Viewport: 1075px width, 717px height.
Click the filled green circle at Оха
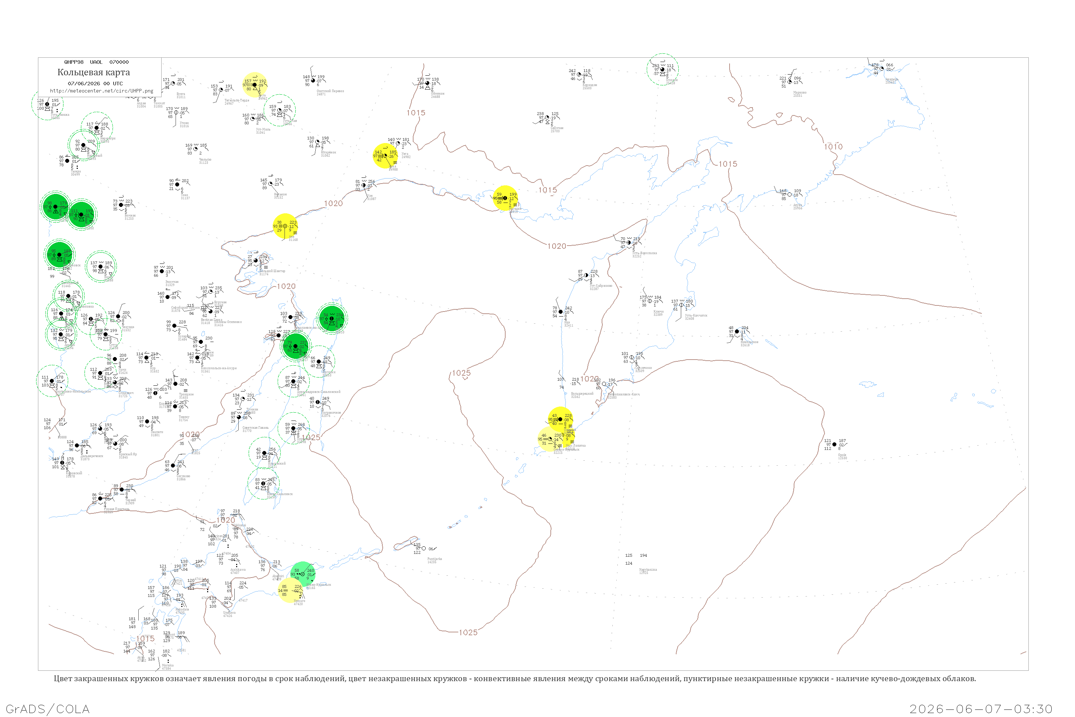332,318
